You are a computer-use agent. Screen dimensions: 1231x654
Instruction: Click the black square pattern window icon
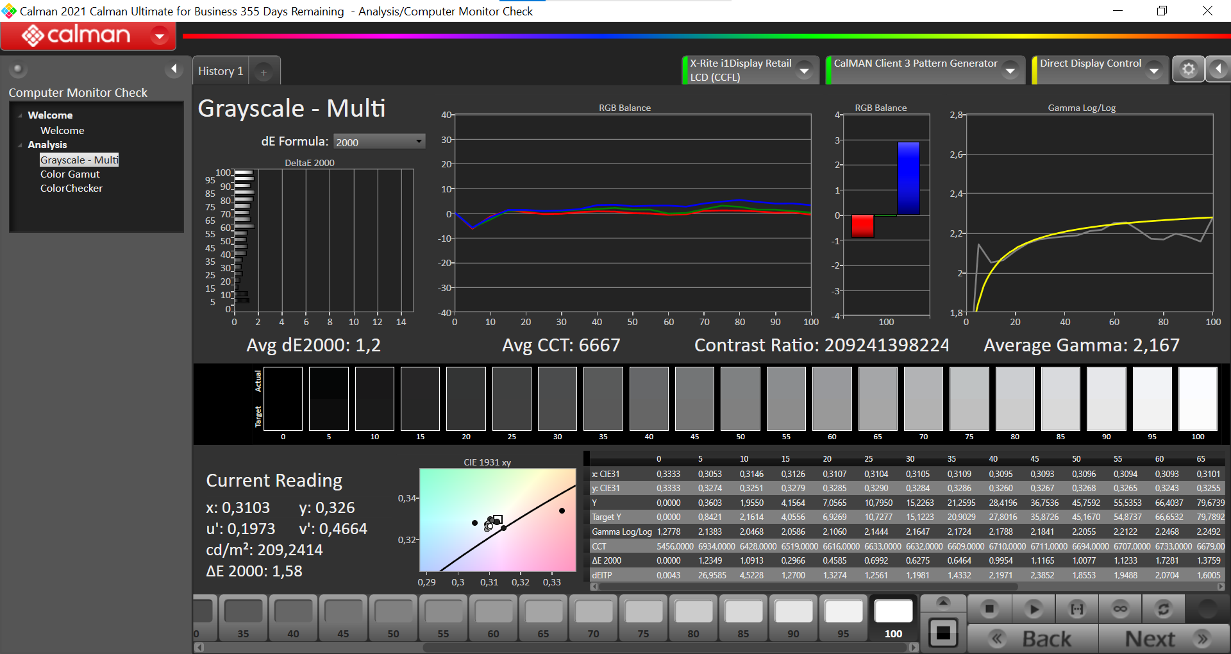point(943,633)
